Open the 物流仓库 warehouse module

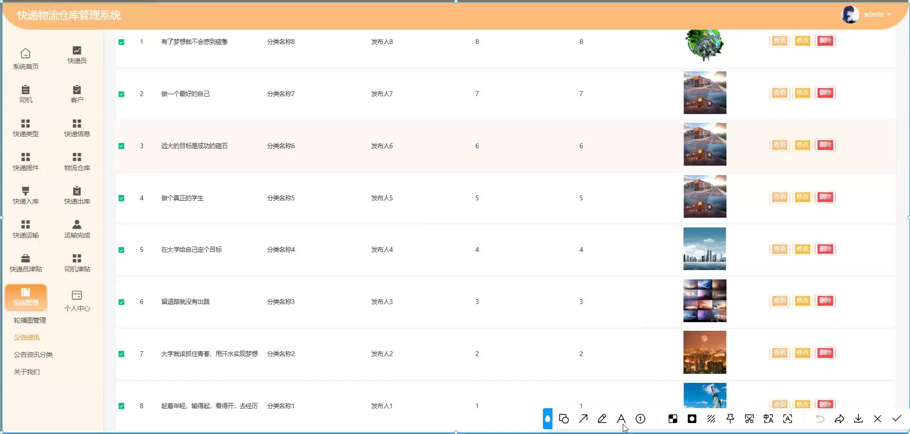(76, 162)
